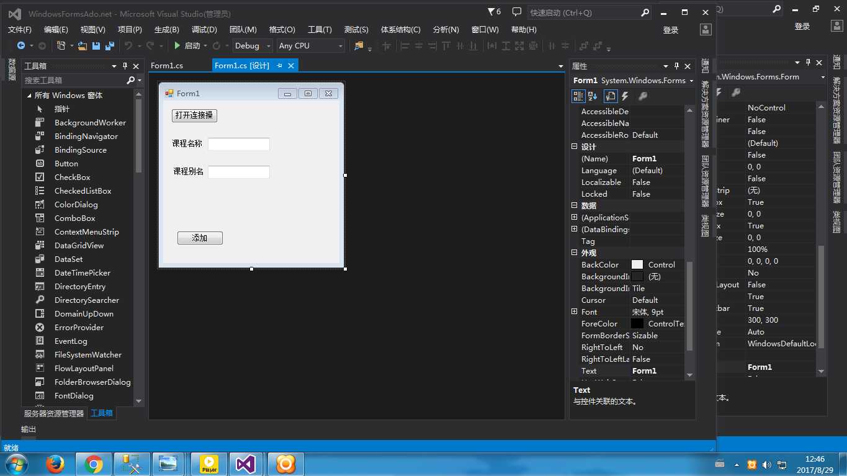Open the 输出 panel tab
The image size is (847, 476).
point(29,429)
